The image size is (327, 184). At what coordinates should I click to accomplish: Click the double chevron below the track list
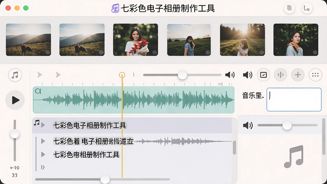point(42,167)
